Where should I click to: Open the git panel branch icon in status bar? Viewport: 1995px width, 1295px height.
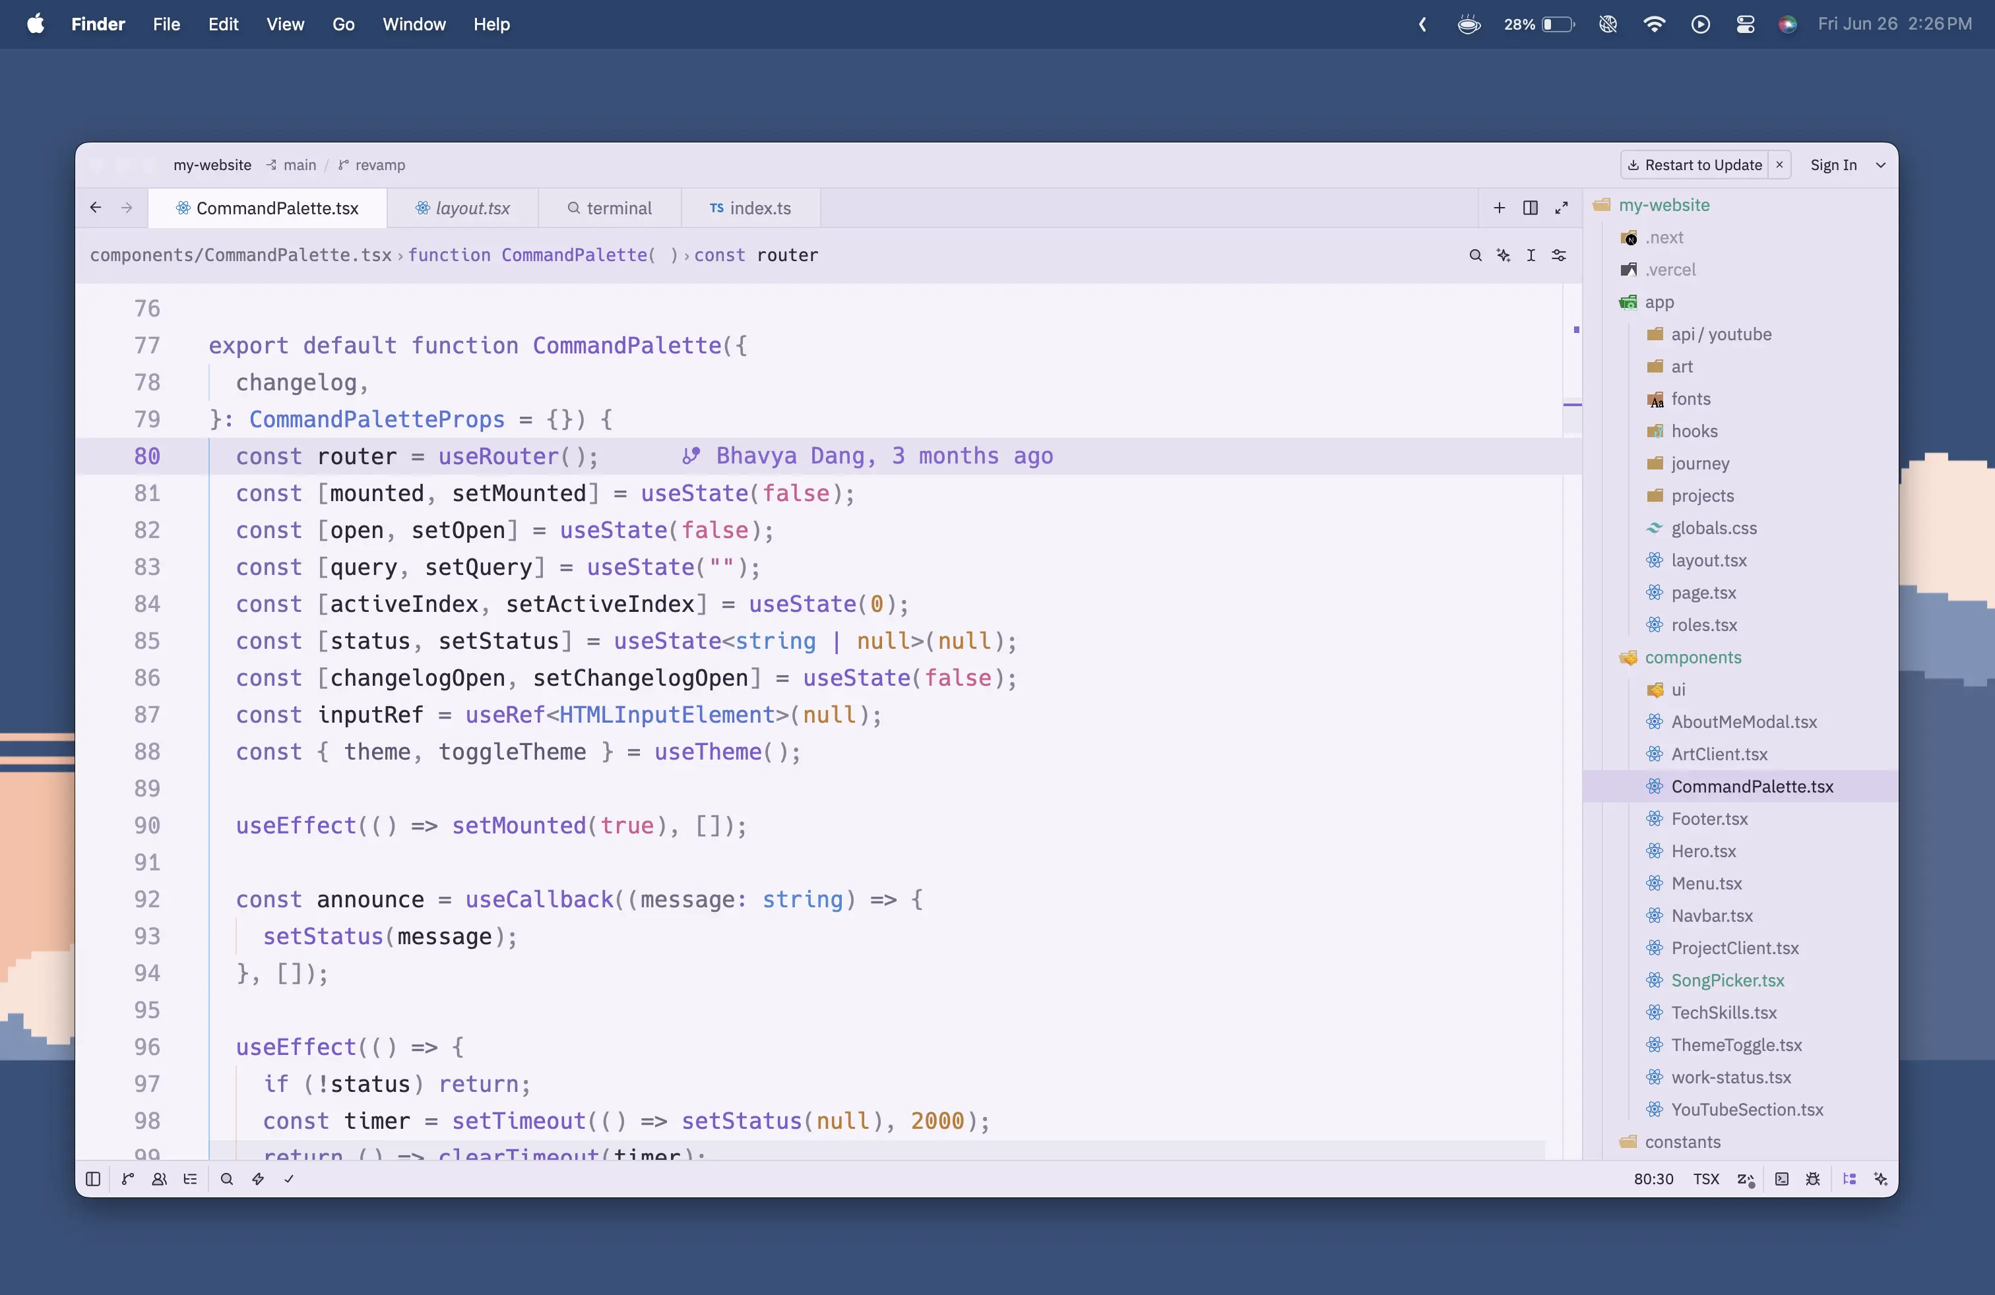127,1178
